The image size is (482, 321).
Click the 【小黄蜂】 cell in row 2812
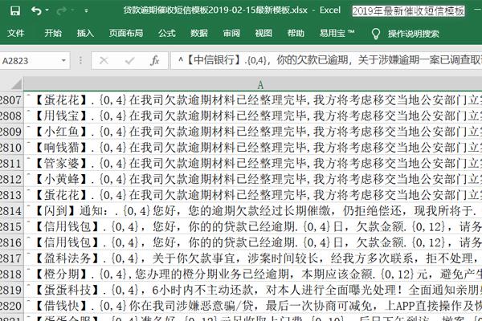(x=253, y=179)
